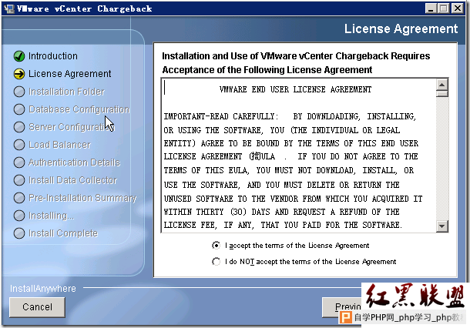The height and width of the screenshot is (328, 470).
Task: Click the license scrollbar thumb
Action: [x=441, y=94]
